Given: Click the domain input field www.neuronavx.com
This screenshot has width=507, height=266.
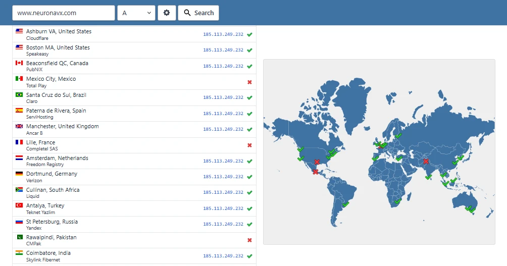Looking at the screenshot, I should (64, 13).
